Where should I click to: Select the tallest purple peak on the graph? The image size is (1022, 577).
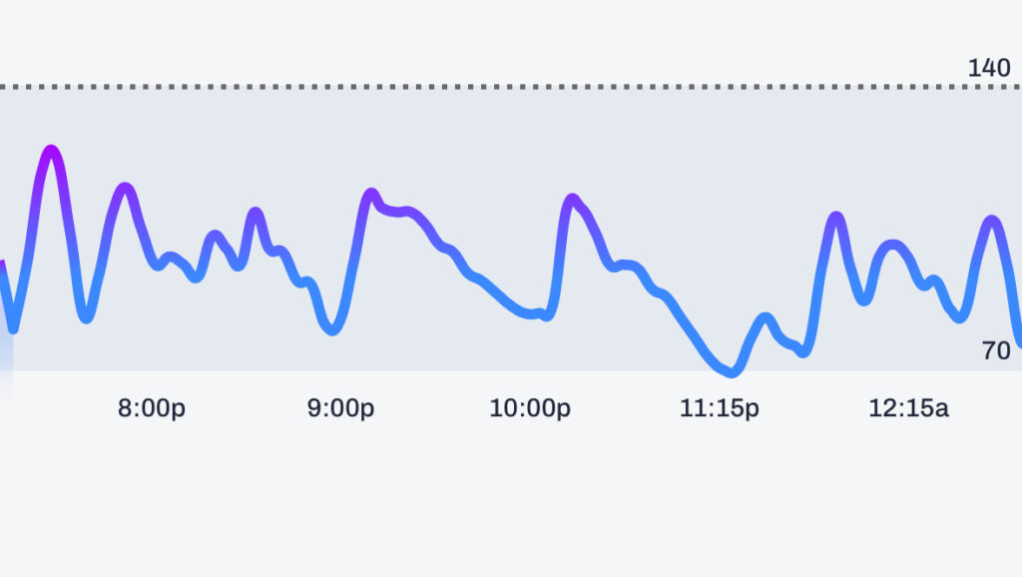pyautogui.click(x=51, y=151)
